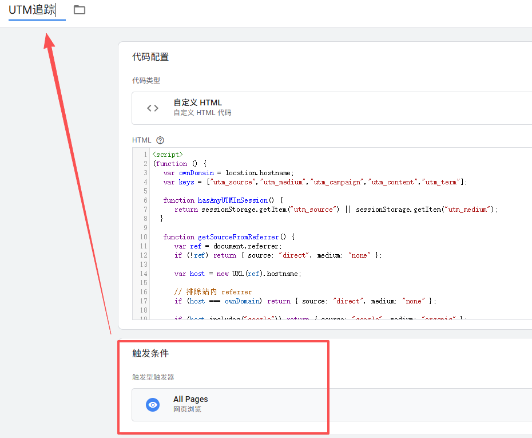532x438 pixels.
Task: Click document.referrer on line 11
Action: [x=246, y=246]
